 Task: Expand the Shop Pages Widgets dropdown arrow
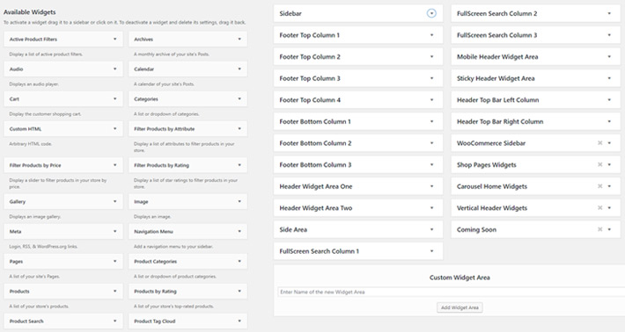click(x=609, y=164)
